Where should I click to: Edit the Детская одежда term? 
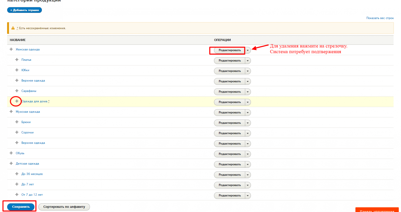230,164
